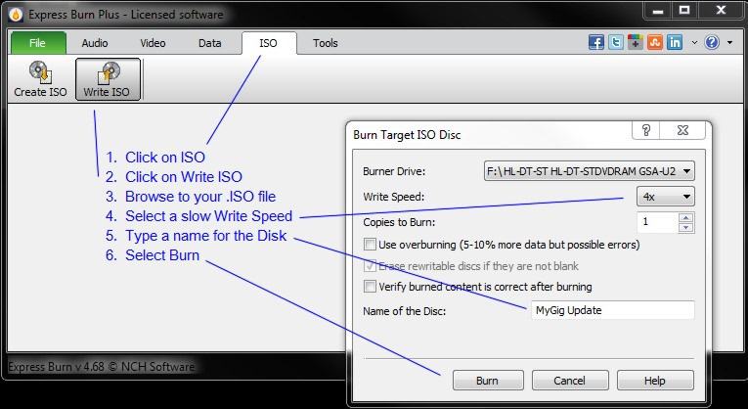748x409 pixels.
Task: Click the 'Name of the Disc:' label
Action: (x=405, y=311)
